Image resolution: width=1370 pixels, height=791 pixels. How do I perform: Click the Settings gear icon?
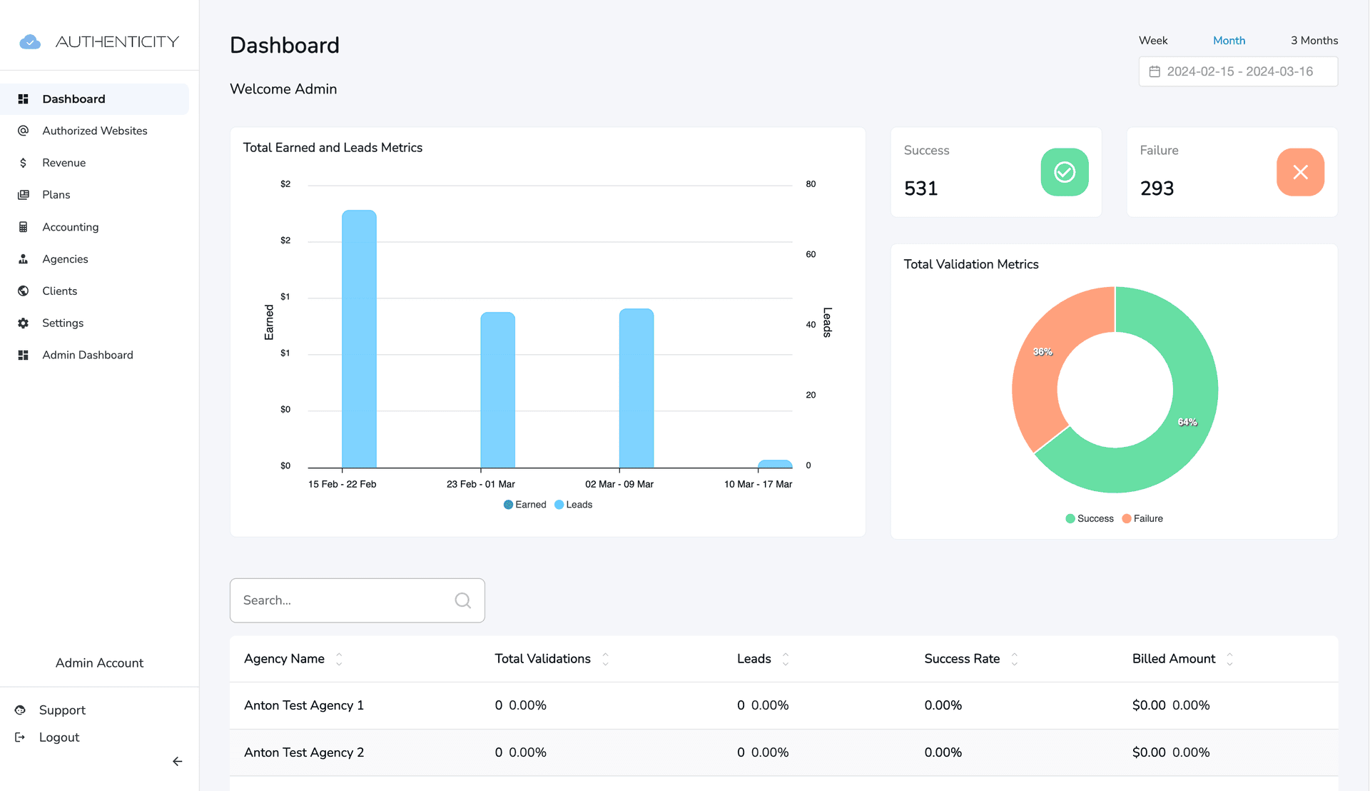coord(24,323)
